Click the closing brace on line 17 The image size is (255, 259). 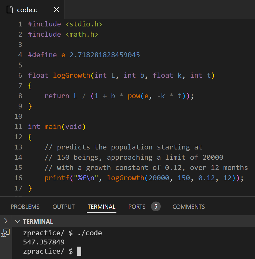click(30, 188)
